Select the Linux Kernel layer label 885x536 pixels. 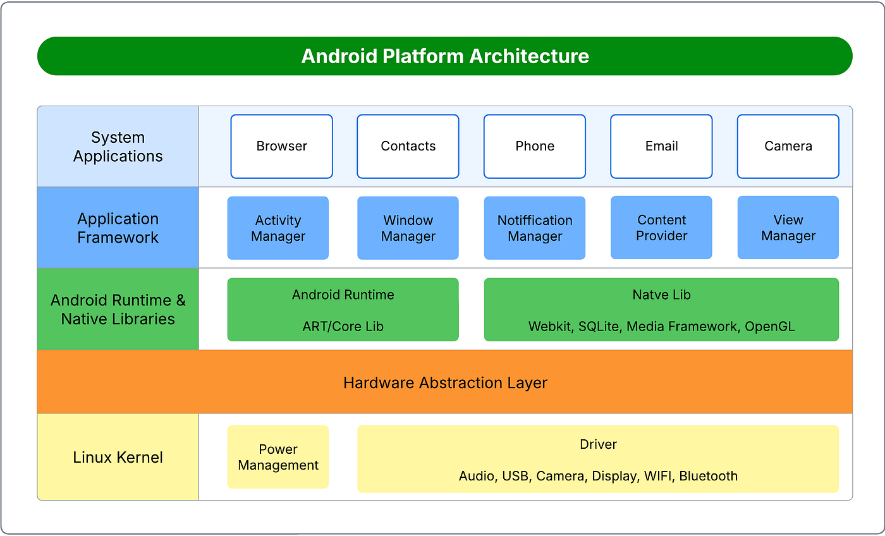point(118,457)
